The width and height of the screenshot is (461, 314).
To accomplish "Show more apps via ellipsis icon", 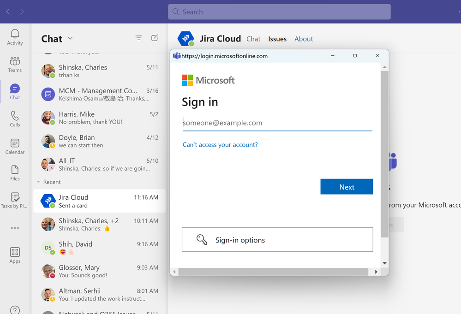I will (15, 228).
